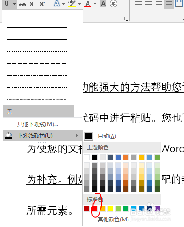Select the wavy underline style

coord(37,99)
